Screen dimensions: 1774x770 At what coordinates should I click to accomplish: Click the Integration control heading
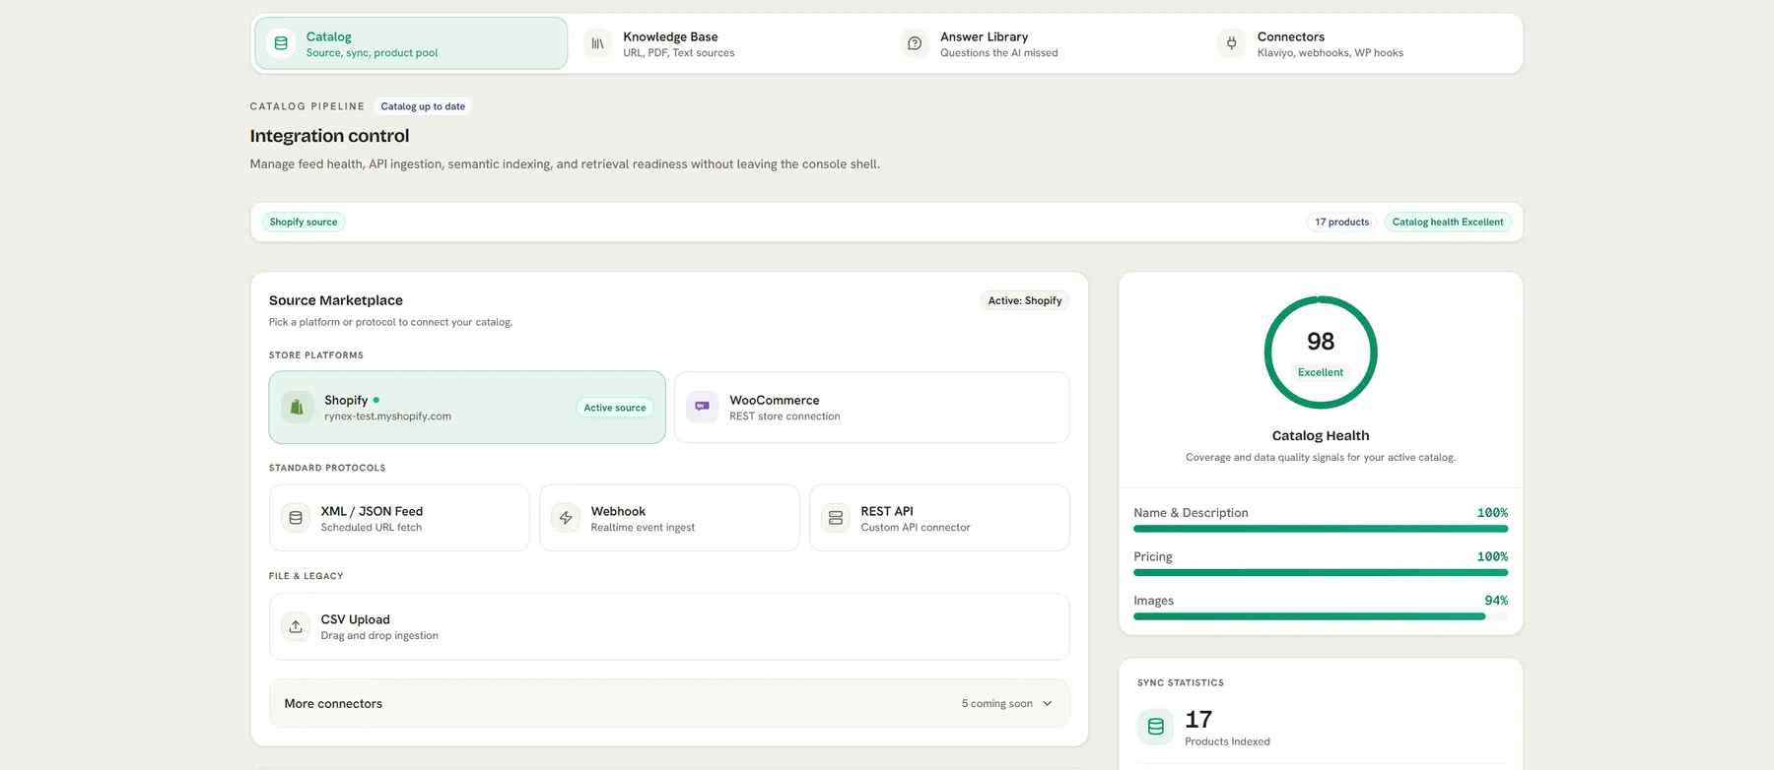click(329, 136)
